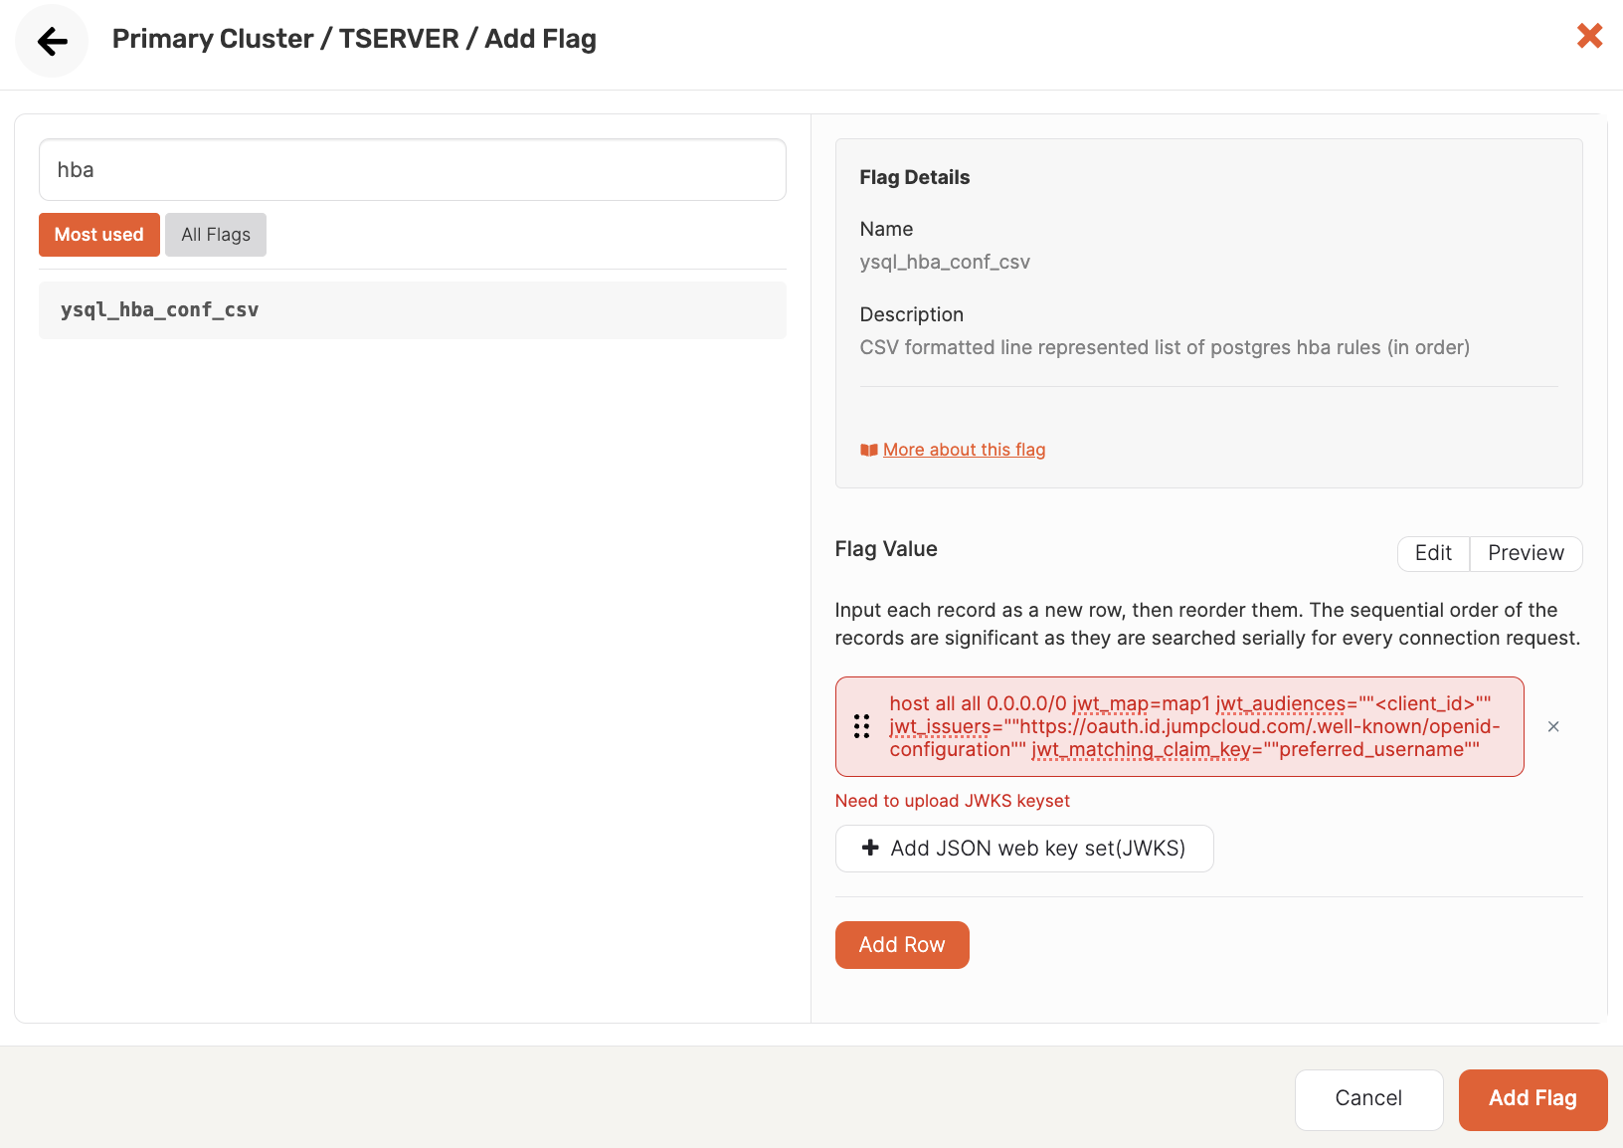Click the Add Row button

(901, 944)
